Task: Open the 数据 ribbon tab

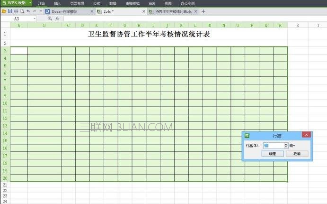Action: (113, 3)
